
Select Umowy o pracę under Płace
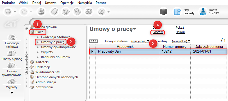tap(53, 42)
